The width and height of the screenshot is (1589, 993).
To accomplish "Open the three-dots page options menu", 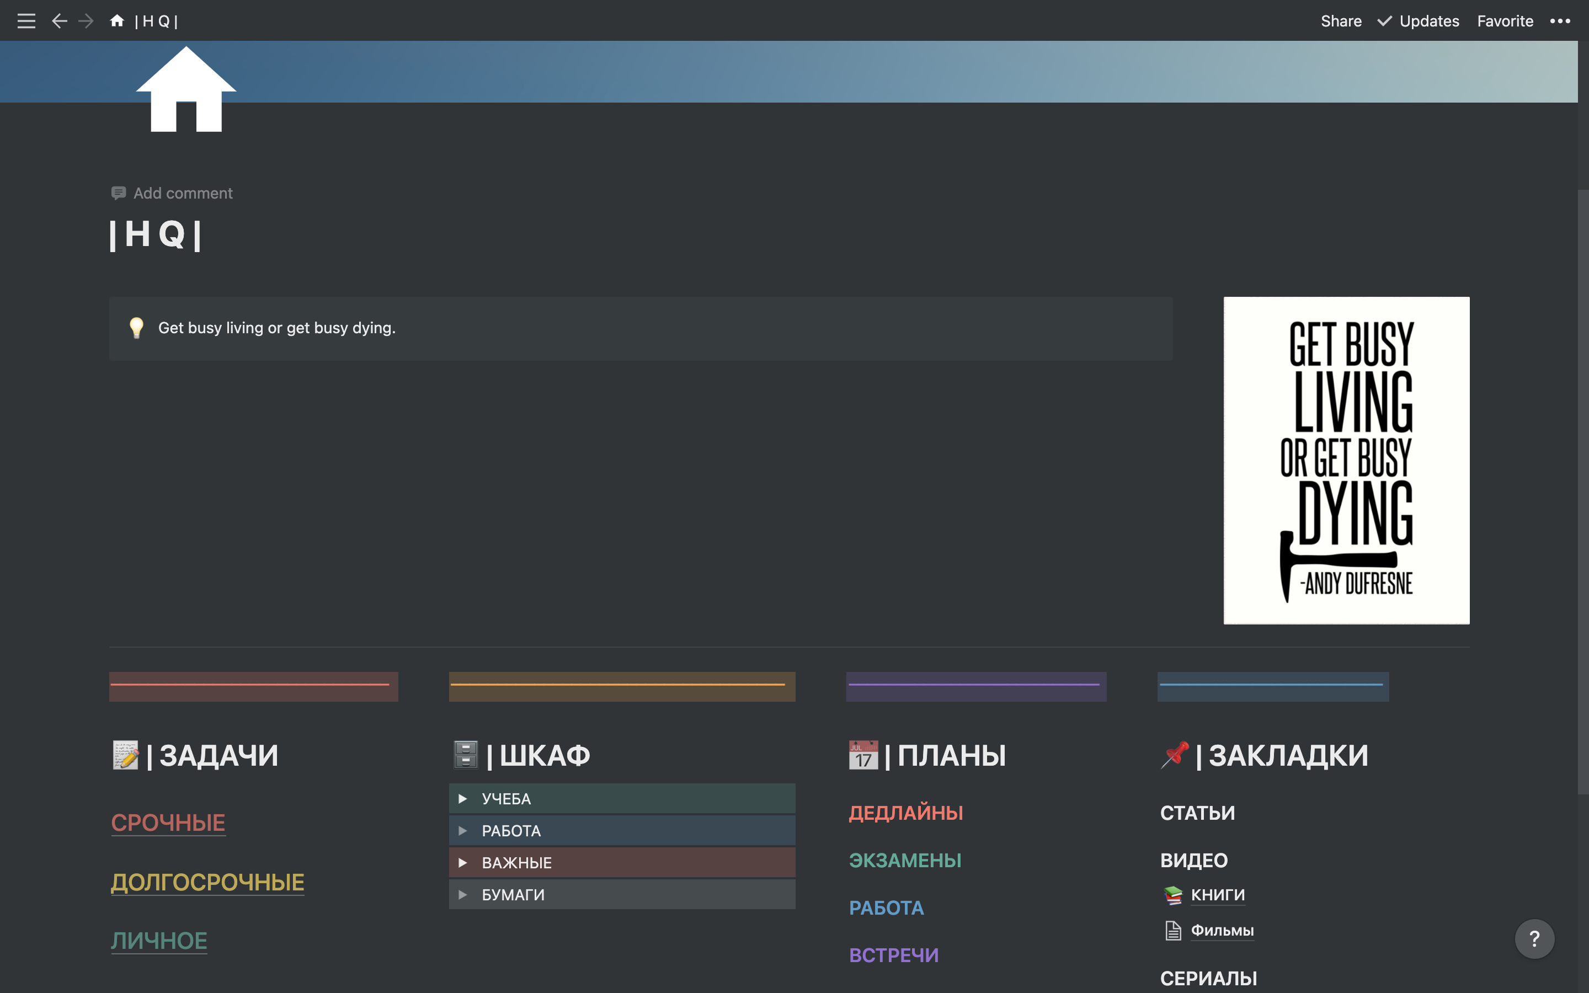I will 1559,21.
